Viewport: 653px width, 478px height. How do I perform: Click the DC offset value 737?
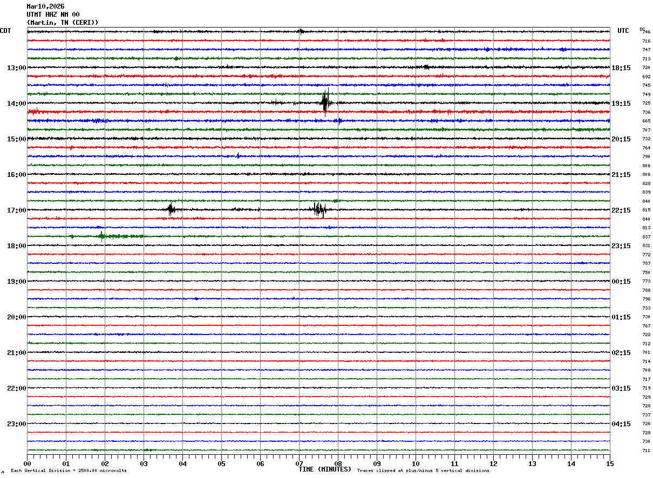coord(646,415)
